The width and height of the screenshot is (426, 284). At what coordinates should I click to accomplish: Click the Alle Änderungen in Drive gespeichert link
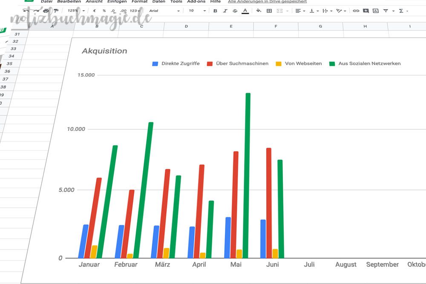[x=268, y=2]
